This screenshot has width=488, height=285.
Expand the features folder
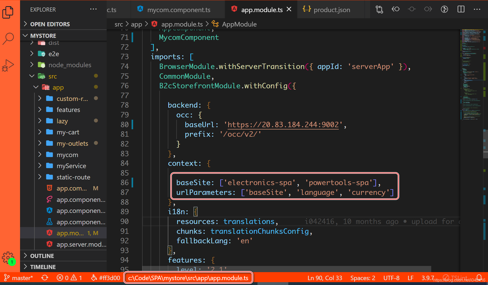(x=63, y=110)
